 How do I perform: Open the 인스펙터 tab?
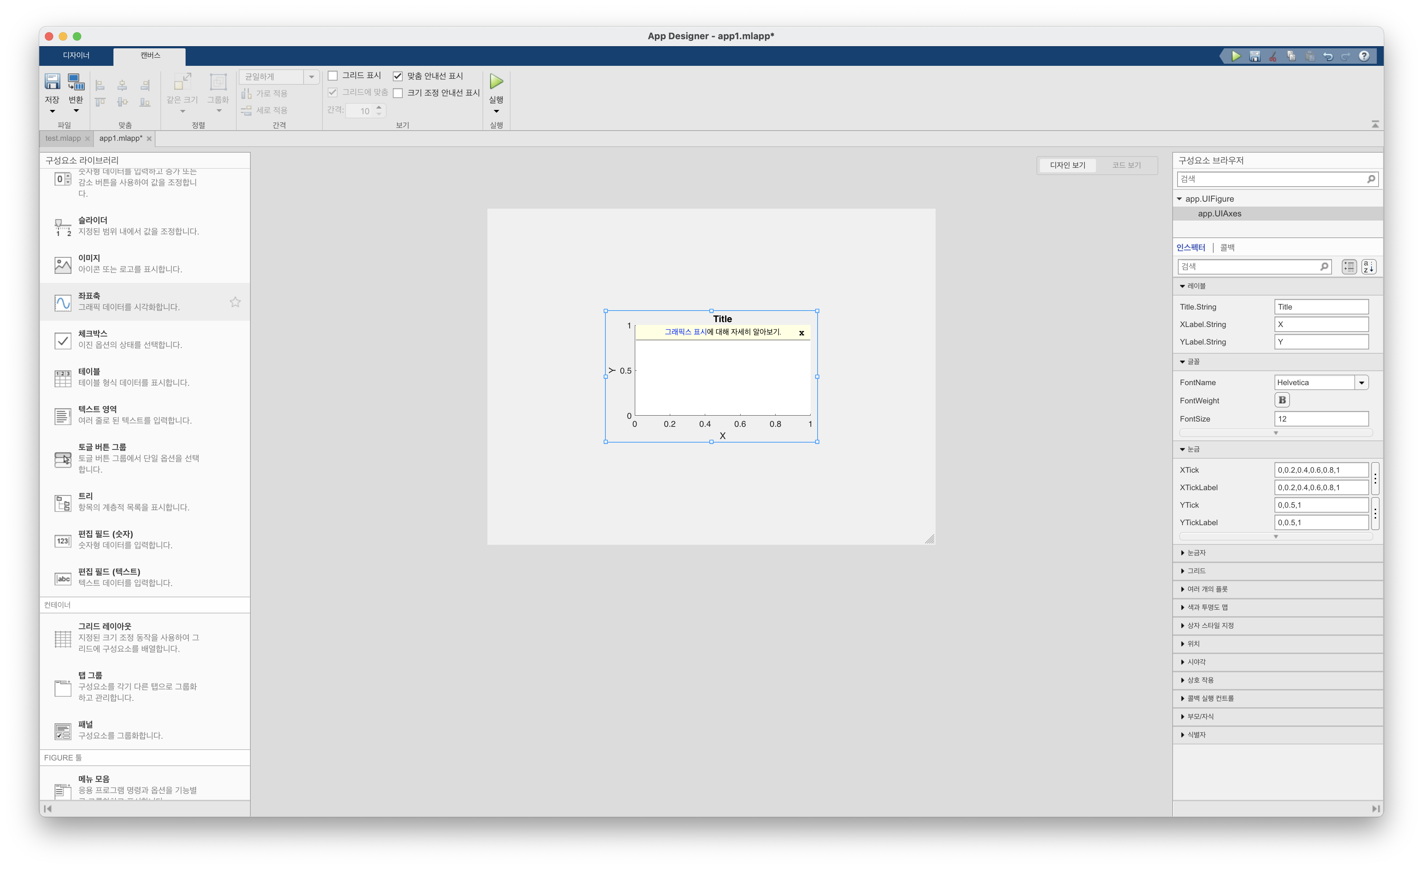1191,248
